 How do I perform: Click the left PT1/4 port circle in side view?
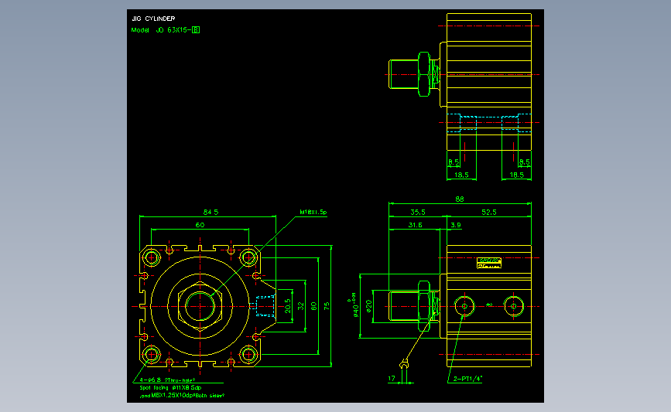pyautogui.click(x=464, y=306)
